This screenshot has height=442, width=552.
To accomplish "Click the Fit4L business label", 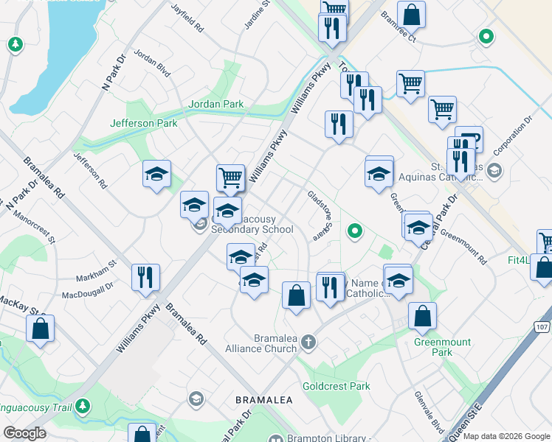I will tap(519, 260).
